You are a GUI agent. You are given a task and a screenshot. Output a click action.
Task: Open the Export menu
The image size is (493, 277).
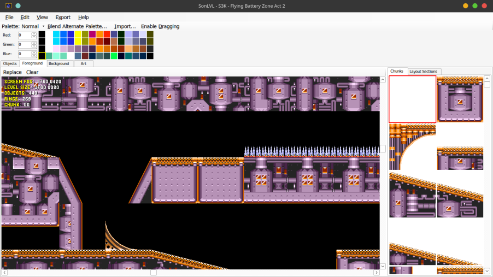point(63,17)
